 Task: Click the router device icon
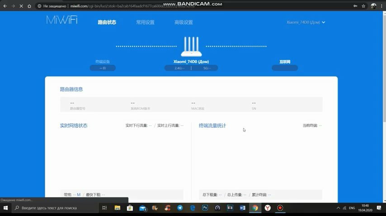pos(191,46)
